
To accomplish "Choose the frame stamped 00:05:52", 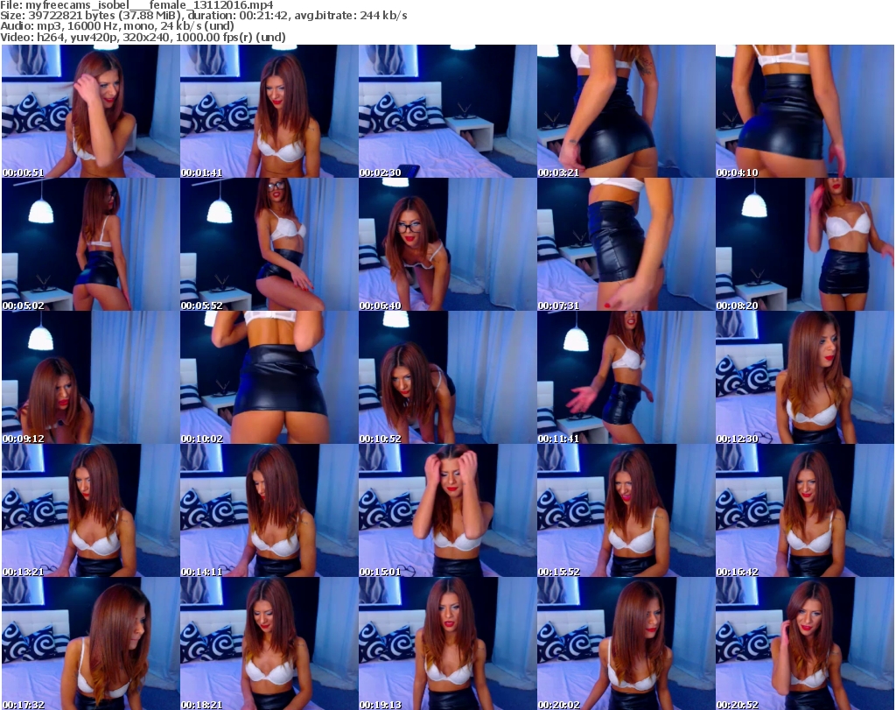I will 269,244.
